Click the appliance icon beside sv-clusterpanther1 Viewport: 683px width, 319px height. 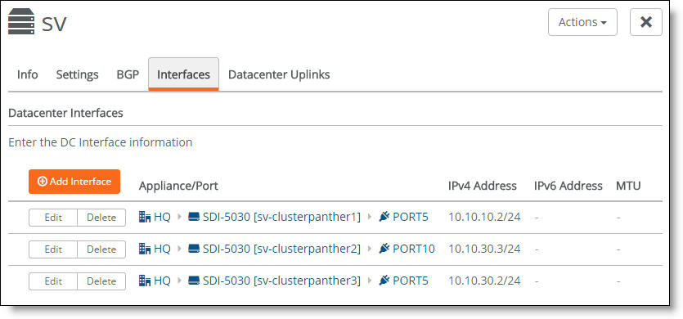194,217
